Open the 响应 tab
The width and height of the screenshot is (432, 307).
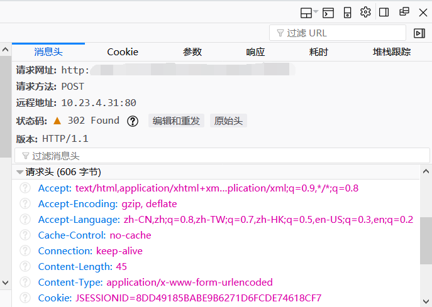[255, 52]
